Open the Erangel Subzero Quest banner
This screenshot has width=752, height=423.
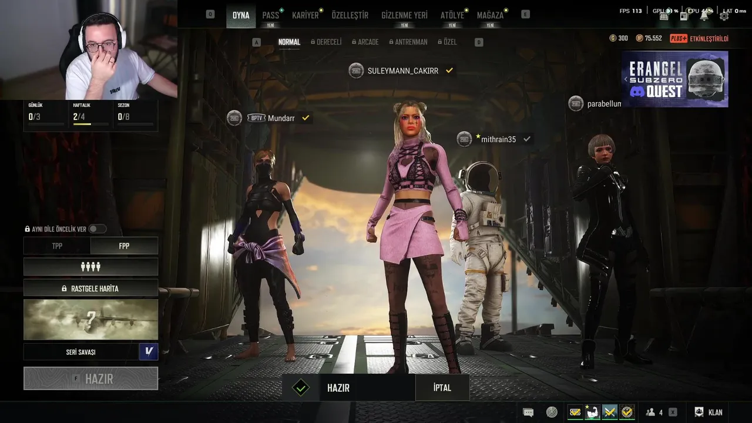pos(675,79)
